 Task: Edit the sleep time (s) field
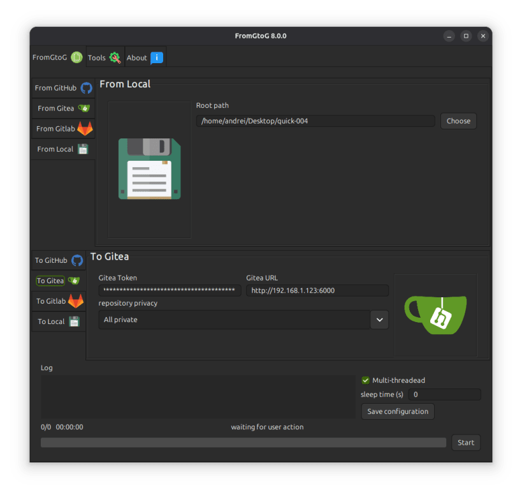click(444, 394)
